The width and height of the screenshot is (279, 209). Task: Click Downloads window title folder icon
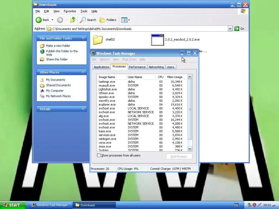tap(36, 4)
